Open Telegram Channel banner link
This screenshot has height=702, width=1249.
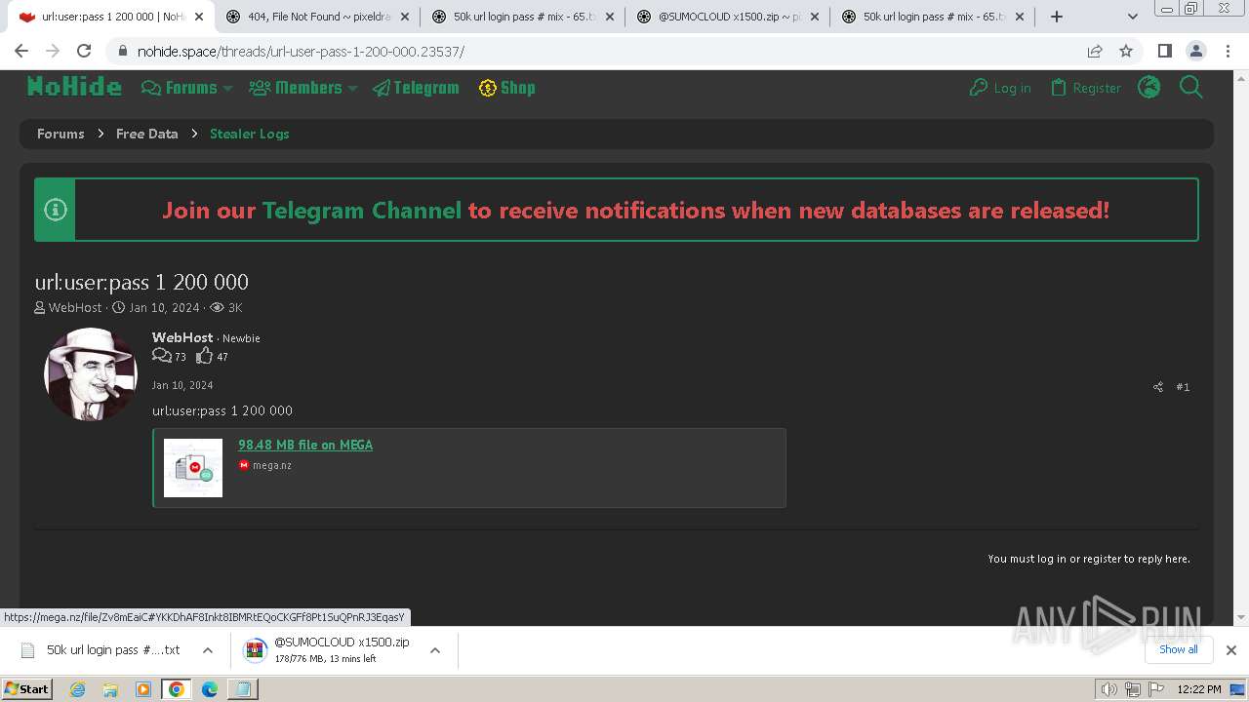tap(362, 210)
